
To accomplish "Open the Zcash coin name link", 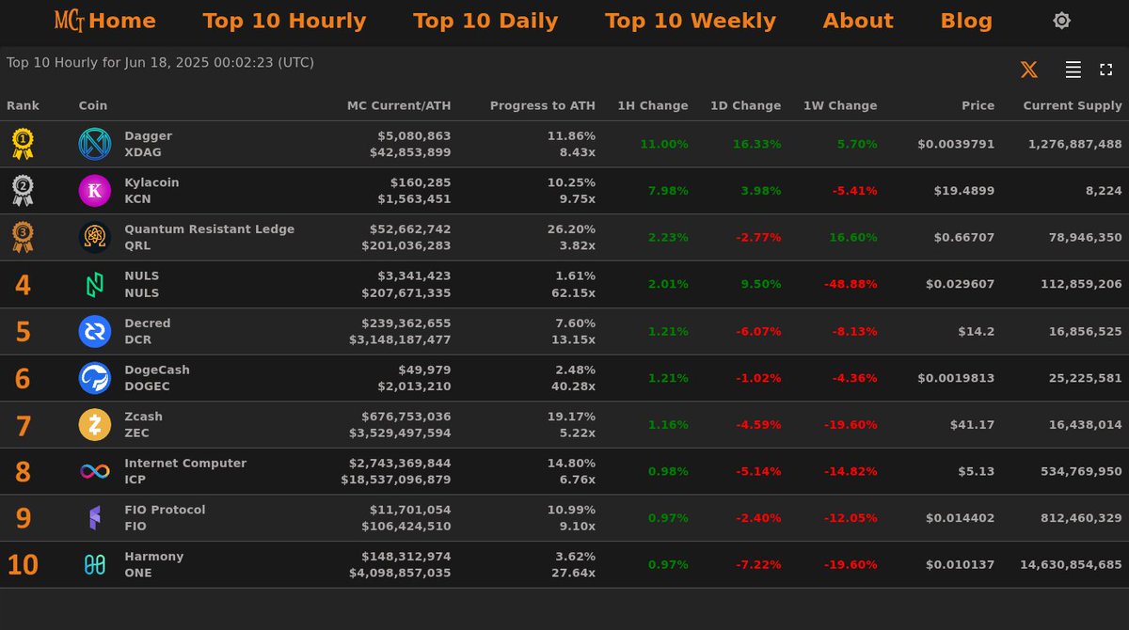I will tap(144, 417).
